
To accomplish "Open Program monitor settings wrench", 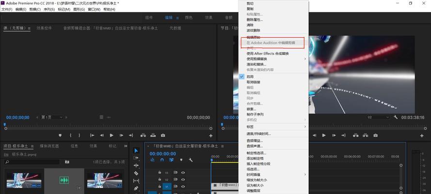I will pos(396,117).
